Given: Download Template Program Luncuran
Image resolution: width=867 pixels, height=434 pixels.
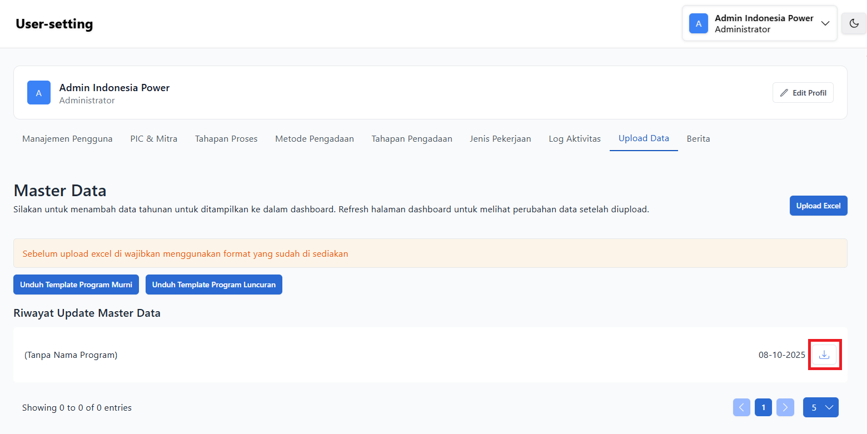Looking at the screenshot, I should 213,285.
